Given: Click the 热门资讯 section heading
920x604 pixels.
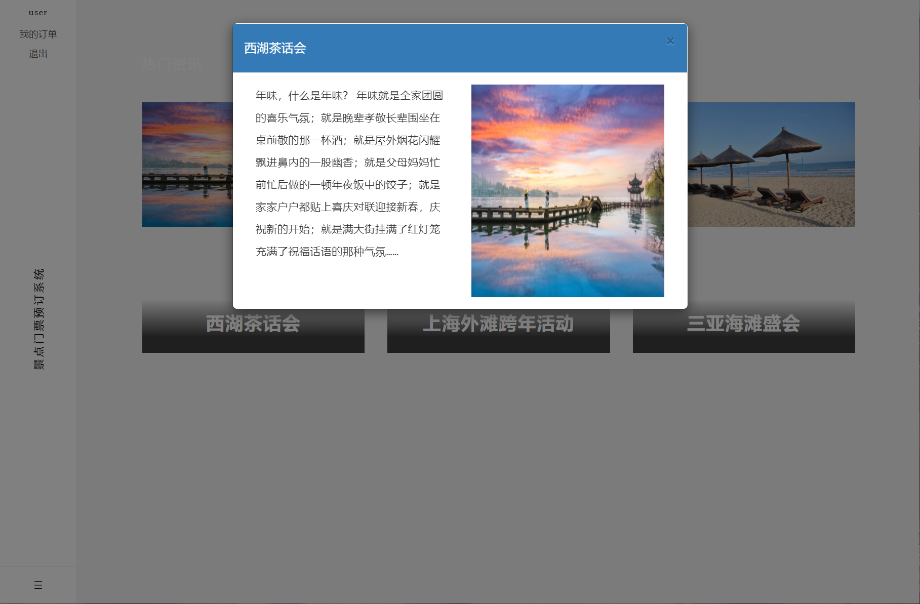Looking at the screenshot, I should 173,64.
